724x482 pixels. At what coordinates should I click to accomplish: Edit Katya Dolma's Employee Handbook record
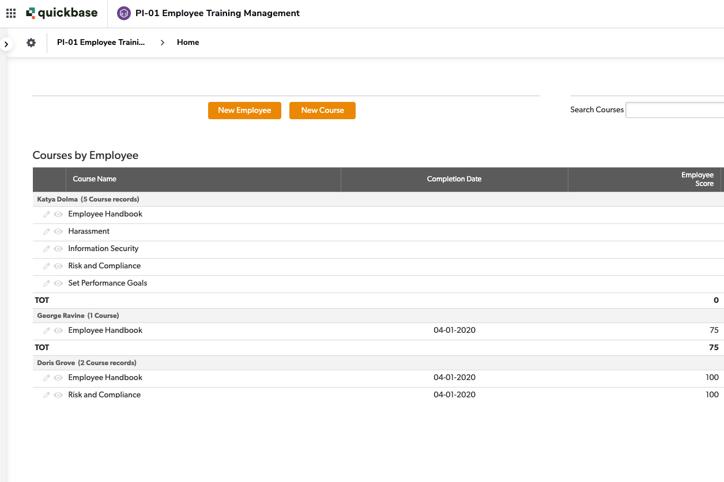[46, 214]
